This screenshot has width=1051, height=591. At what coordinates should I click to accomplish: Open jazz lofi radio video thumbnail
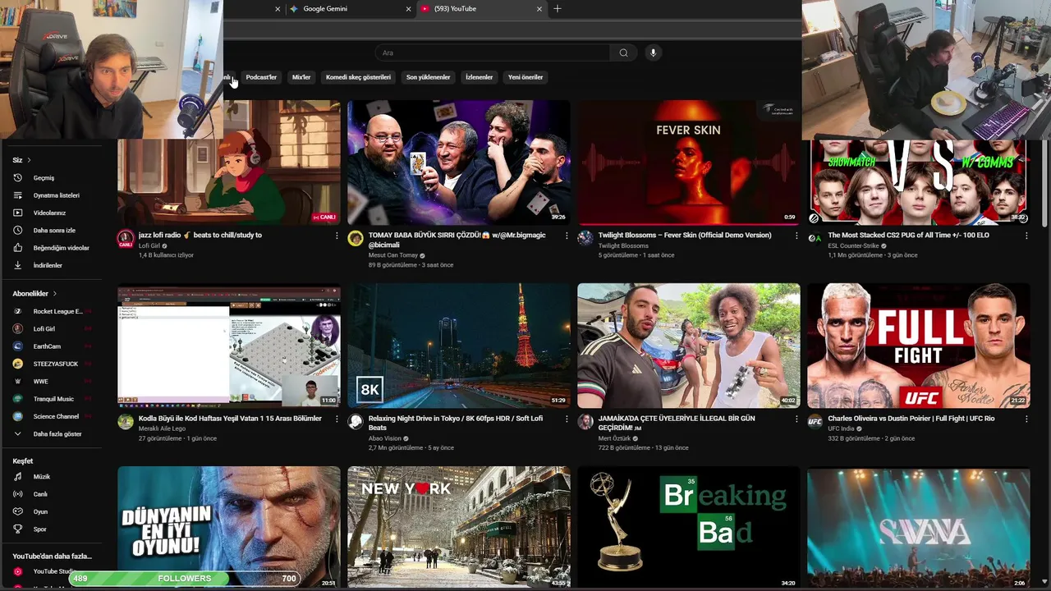(x=229, y=163)
